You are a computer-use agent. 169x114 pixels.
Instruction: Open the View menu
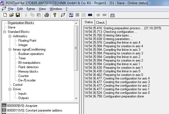42,9
